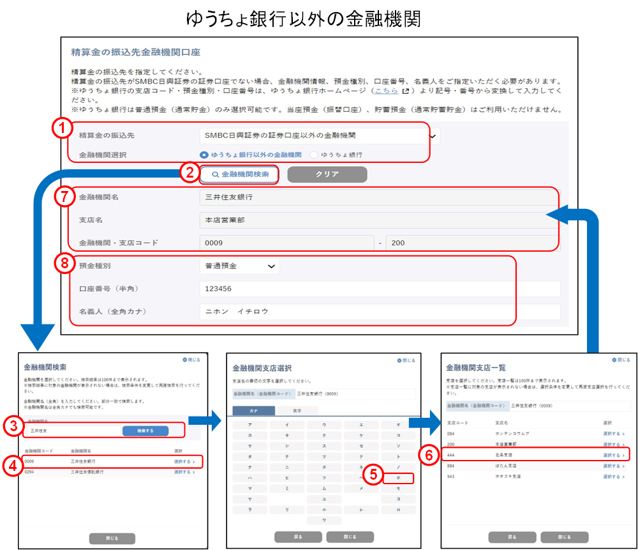The image size is (638, 550).
Task: Click the chevron on 三井住友銀行 選択する link
Action: pyautogui.click(x=195, y=461)
